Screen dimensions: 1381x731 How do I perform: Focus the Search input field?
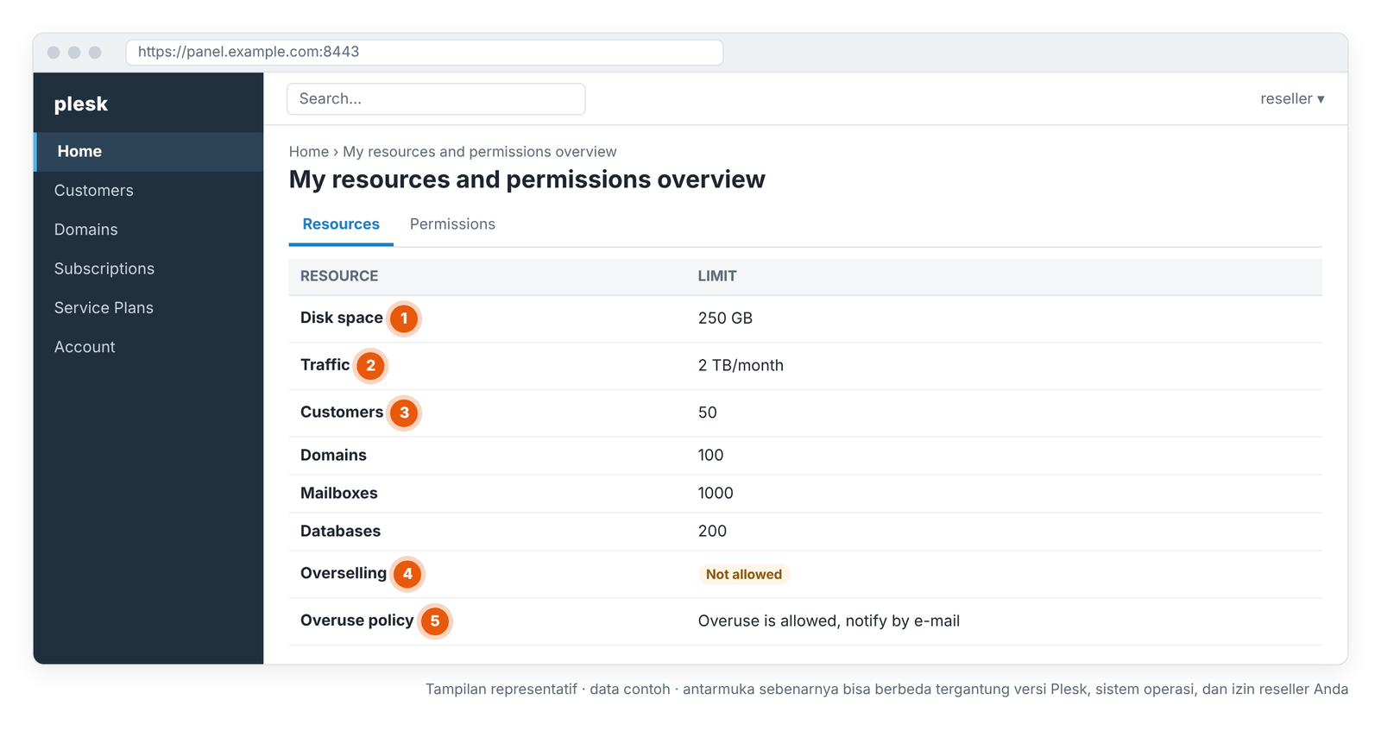(x=436, y=99)
